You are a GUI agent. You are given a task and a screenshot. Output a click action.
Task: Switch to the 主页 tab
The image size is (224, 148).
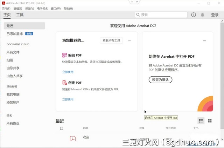(7, 15)
